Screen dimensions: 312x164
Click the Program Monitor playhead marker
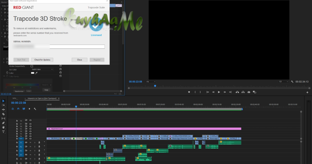tap(155, 86)
